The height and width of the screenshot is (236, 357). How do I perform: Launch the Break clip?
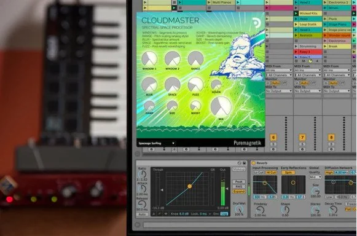click(325, 46)
